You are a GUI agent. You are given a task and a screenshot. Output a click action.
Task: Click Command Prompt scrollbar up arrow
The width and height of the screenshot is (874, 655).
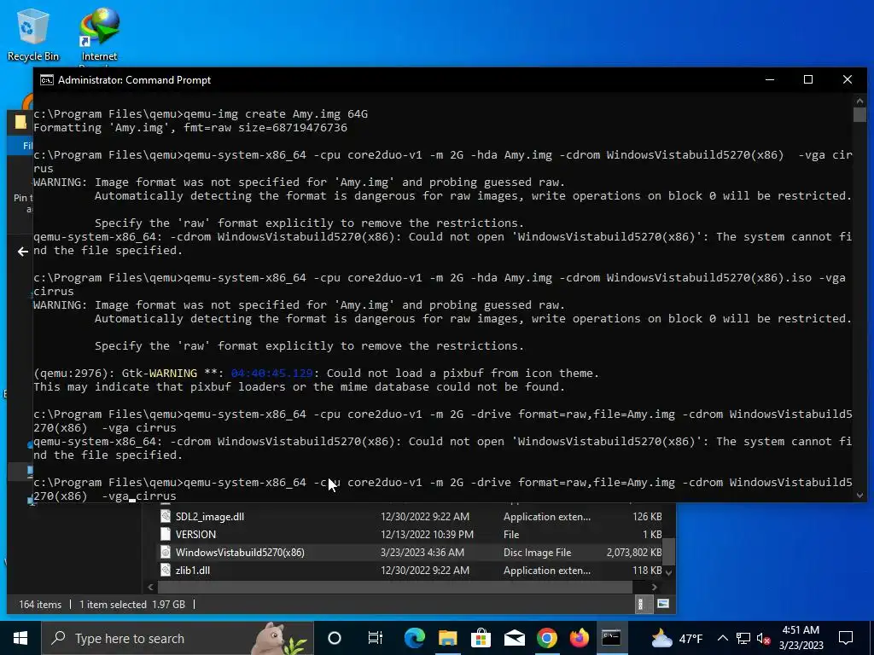(x=859, y=101)
